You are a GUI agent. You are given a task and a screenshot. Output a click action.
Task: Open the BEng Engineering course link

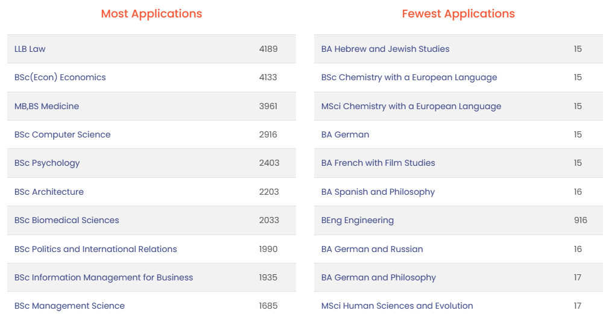tap(358, 220)
